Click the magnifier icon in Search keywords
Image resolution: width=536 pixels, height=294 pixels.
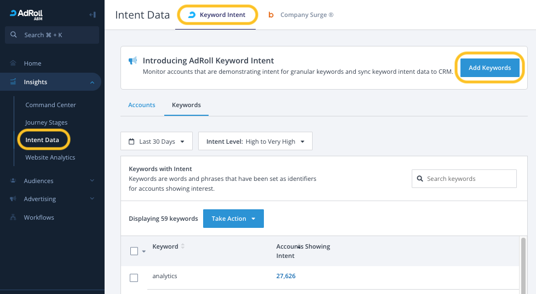(420, 179)
